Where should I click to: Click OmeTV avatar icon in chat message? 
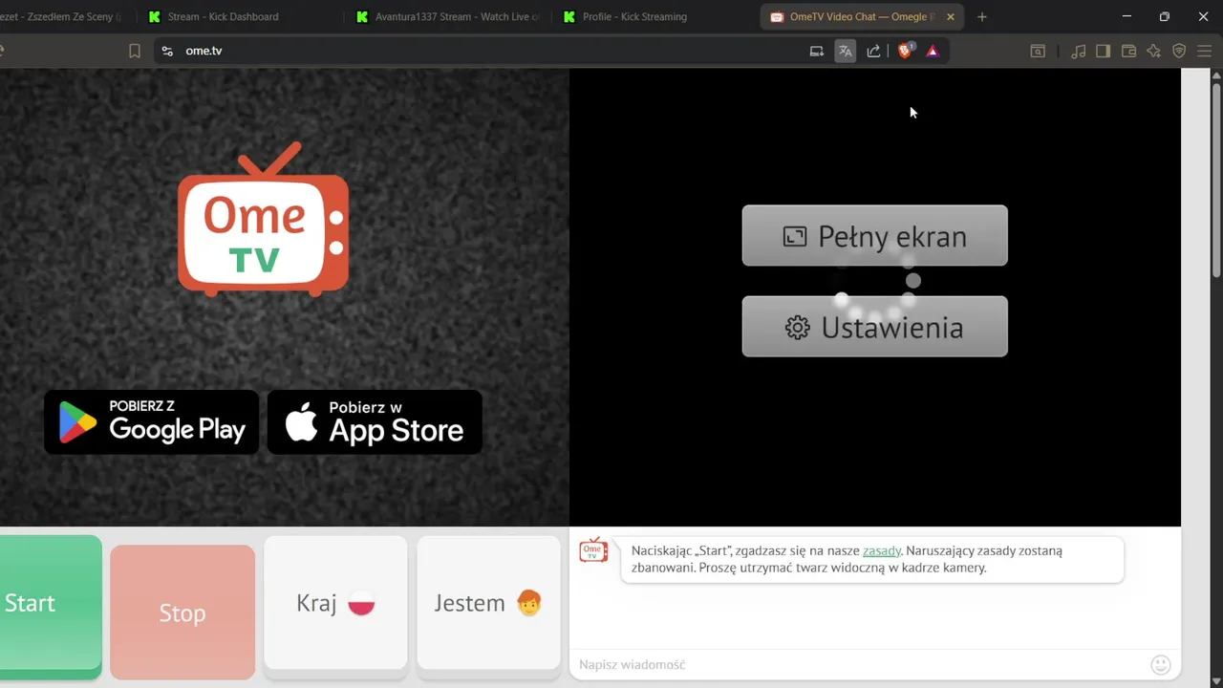click(593, 549)
